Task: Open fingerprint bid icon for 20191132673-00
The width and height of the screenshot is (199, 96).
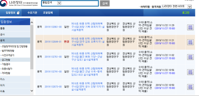Action: click(x=190, y=87)
